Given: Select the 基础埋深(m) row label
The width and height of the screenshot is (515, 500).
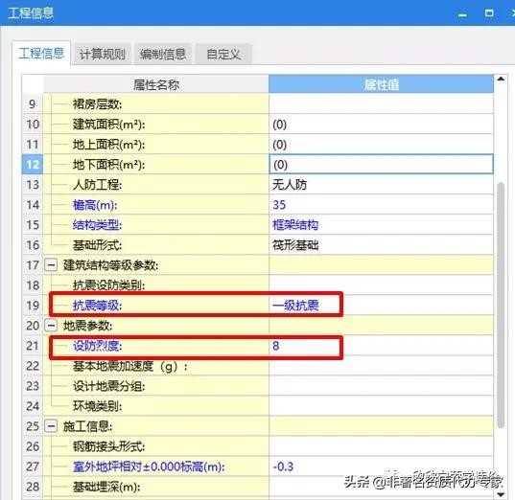Looking at the screenshot, I should pyautogui.click(x=106, y=487).
